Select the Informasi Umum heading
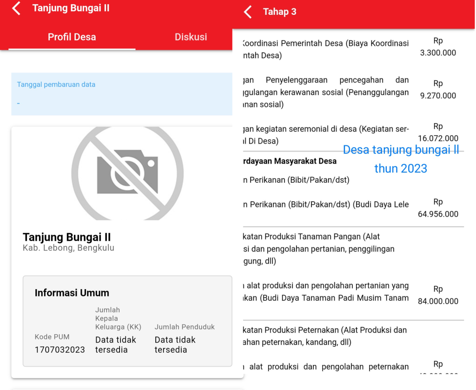Screen dimensions: 476x390 click(x=72, y=293)
